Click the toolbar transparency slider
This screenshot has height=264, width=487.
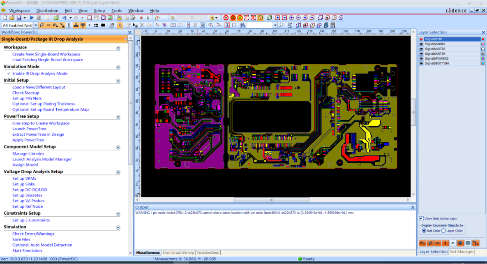192,18
